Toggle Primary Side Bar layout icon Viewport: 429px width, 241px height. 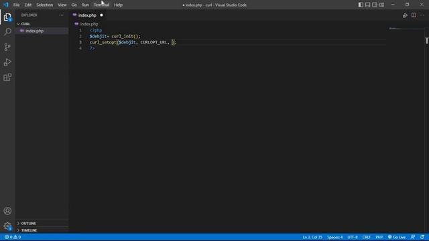tap(361, 5)
